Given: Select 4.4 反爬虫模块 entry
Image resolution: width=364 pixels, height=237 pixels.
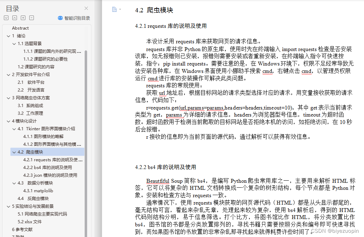Looking at the screenshot, I should click(33, 199).
